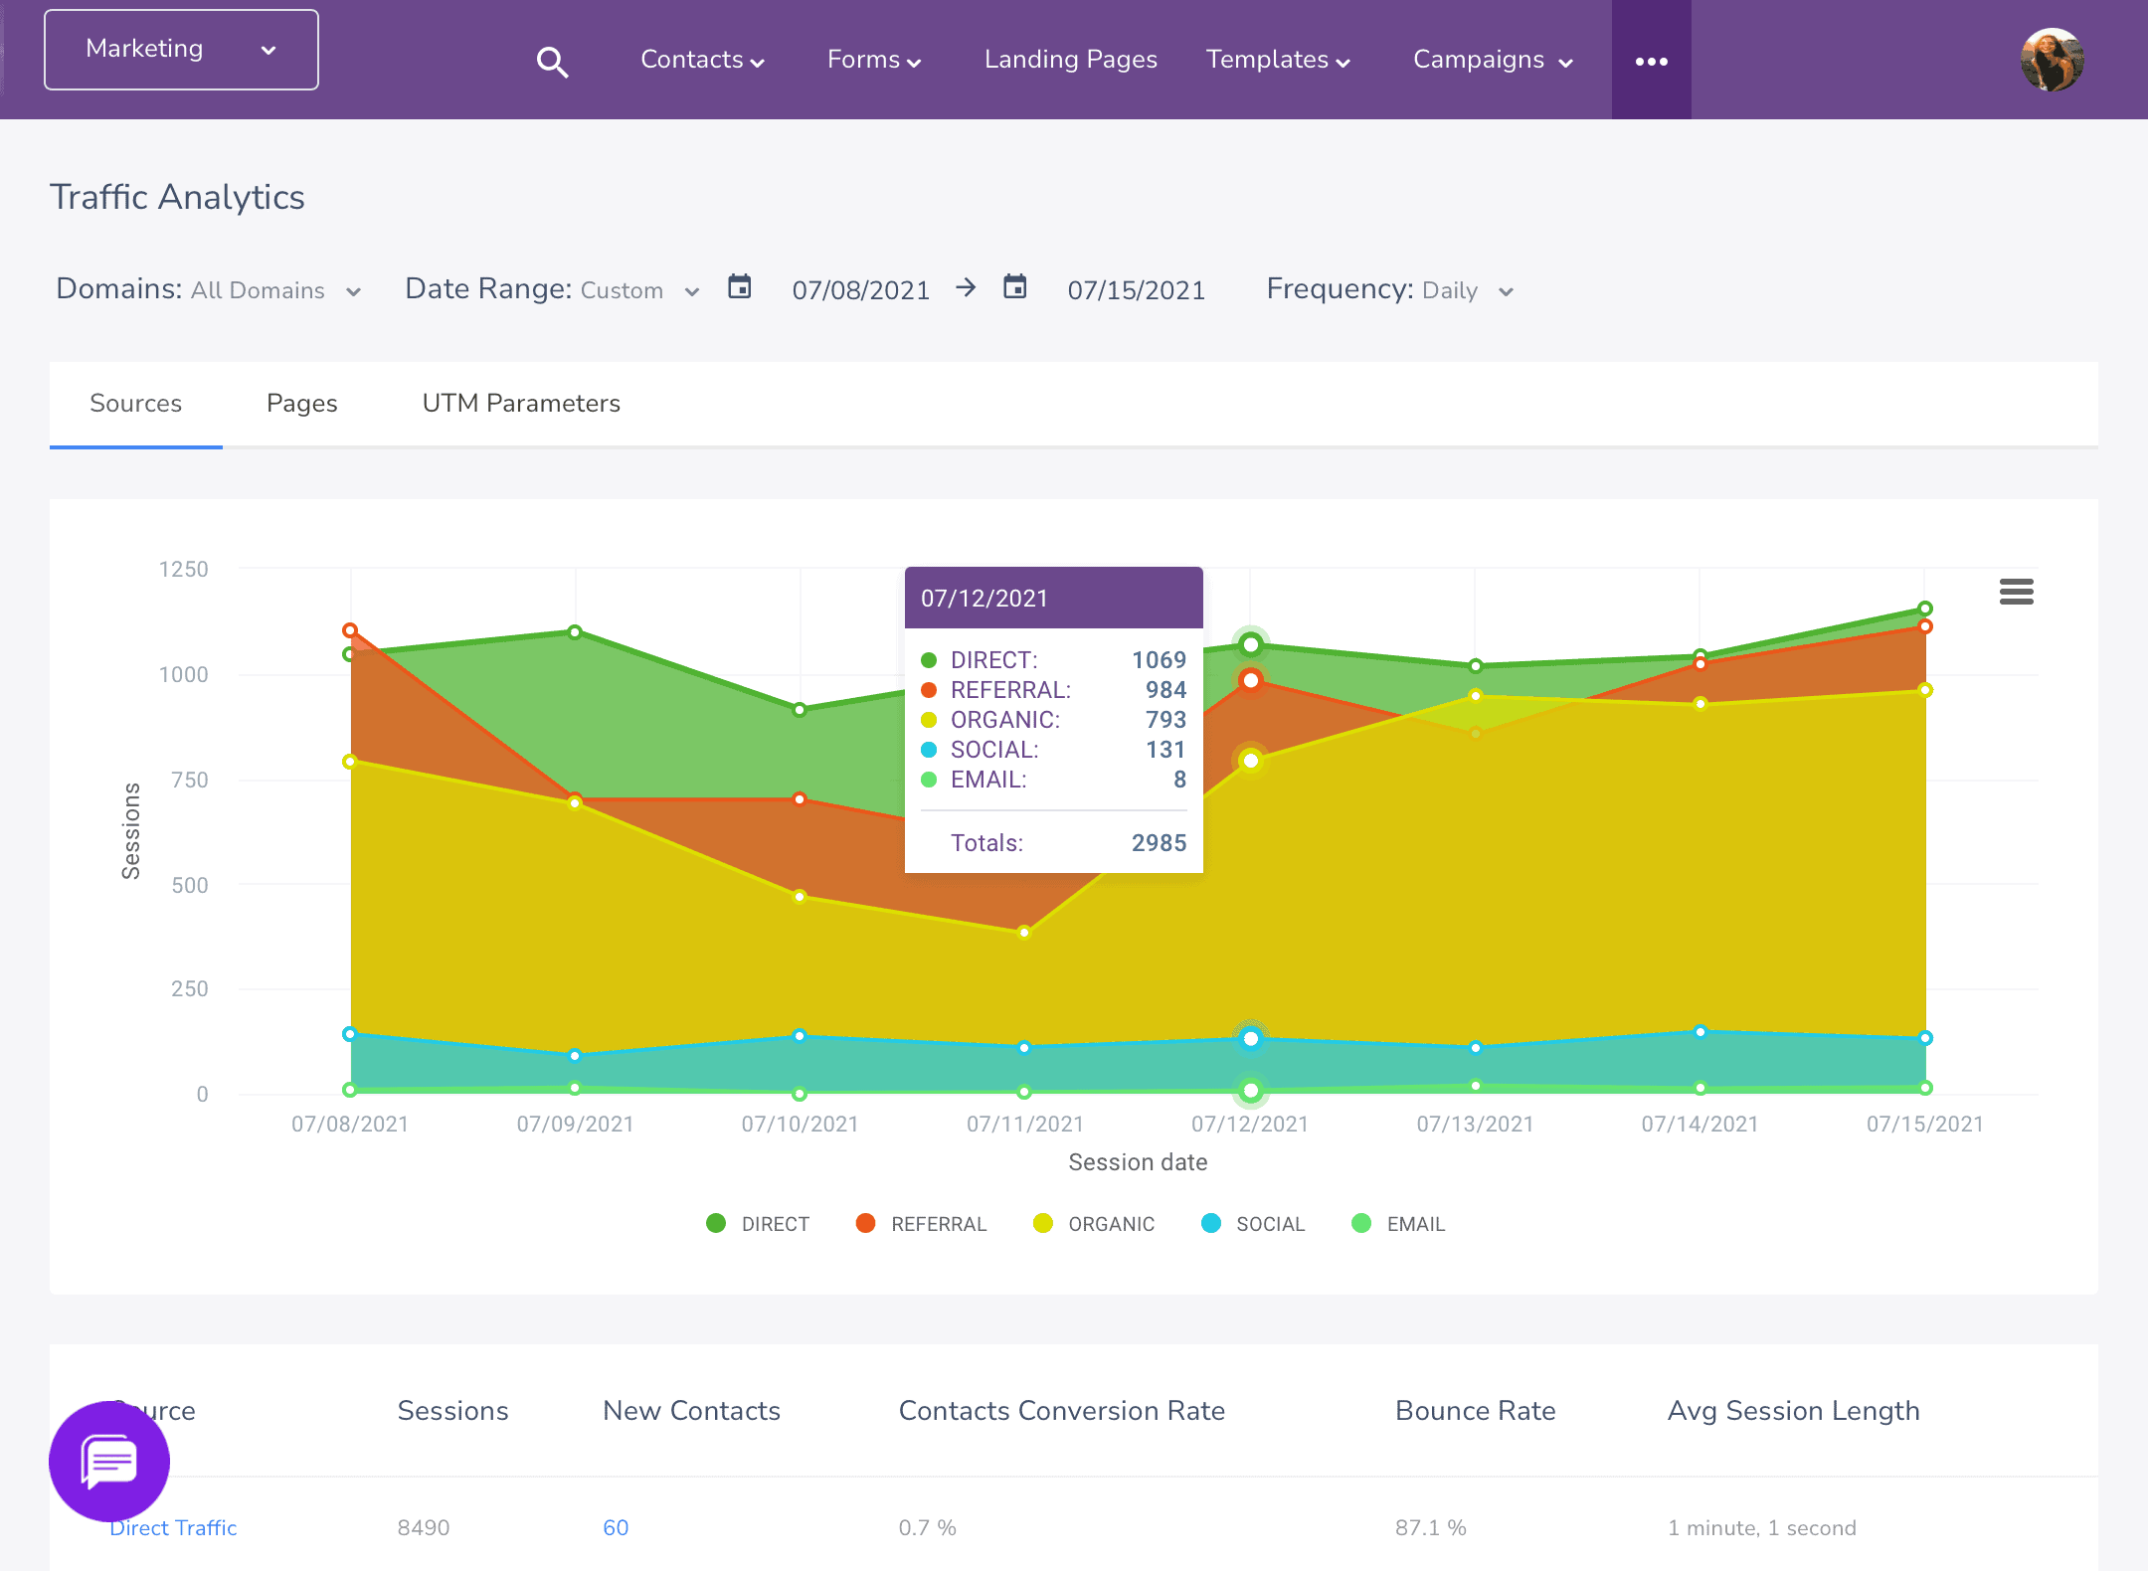This screenshot has width=2148, height=1571.
Task: Click the more options ellipsis icon
Action: click(1651, 59)
